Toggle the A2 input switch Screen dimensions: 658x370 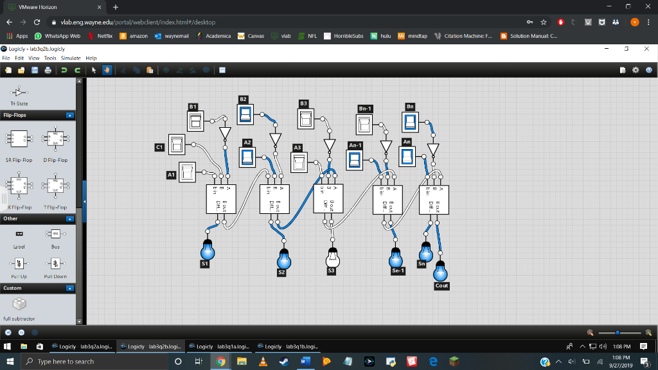[x=247, y=157]
